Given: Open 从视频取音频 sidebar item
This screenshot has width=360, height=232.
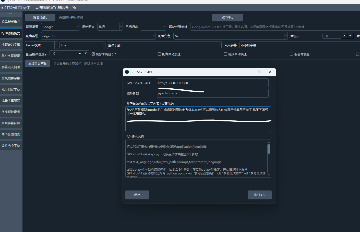Looking at the screenshot, I should click(x=11, y=112).
